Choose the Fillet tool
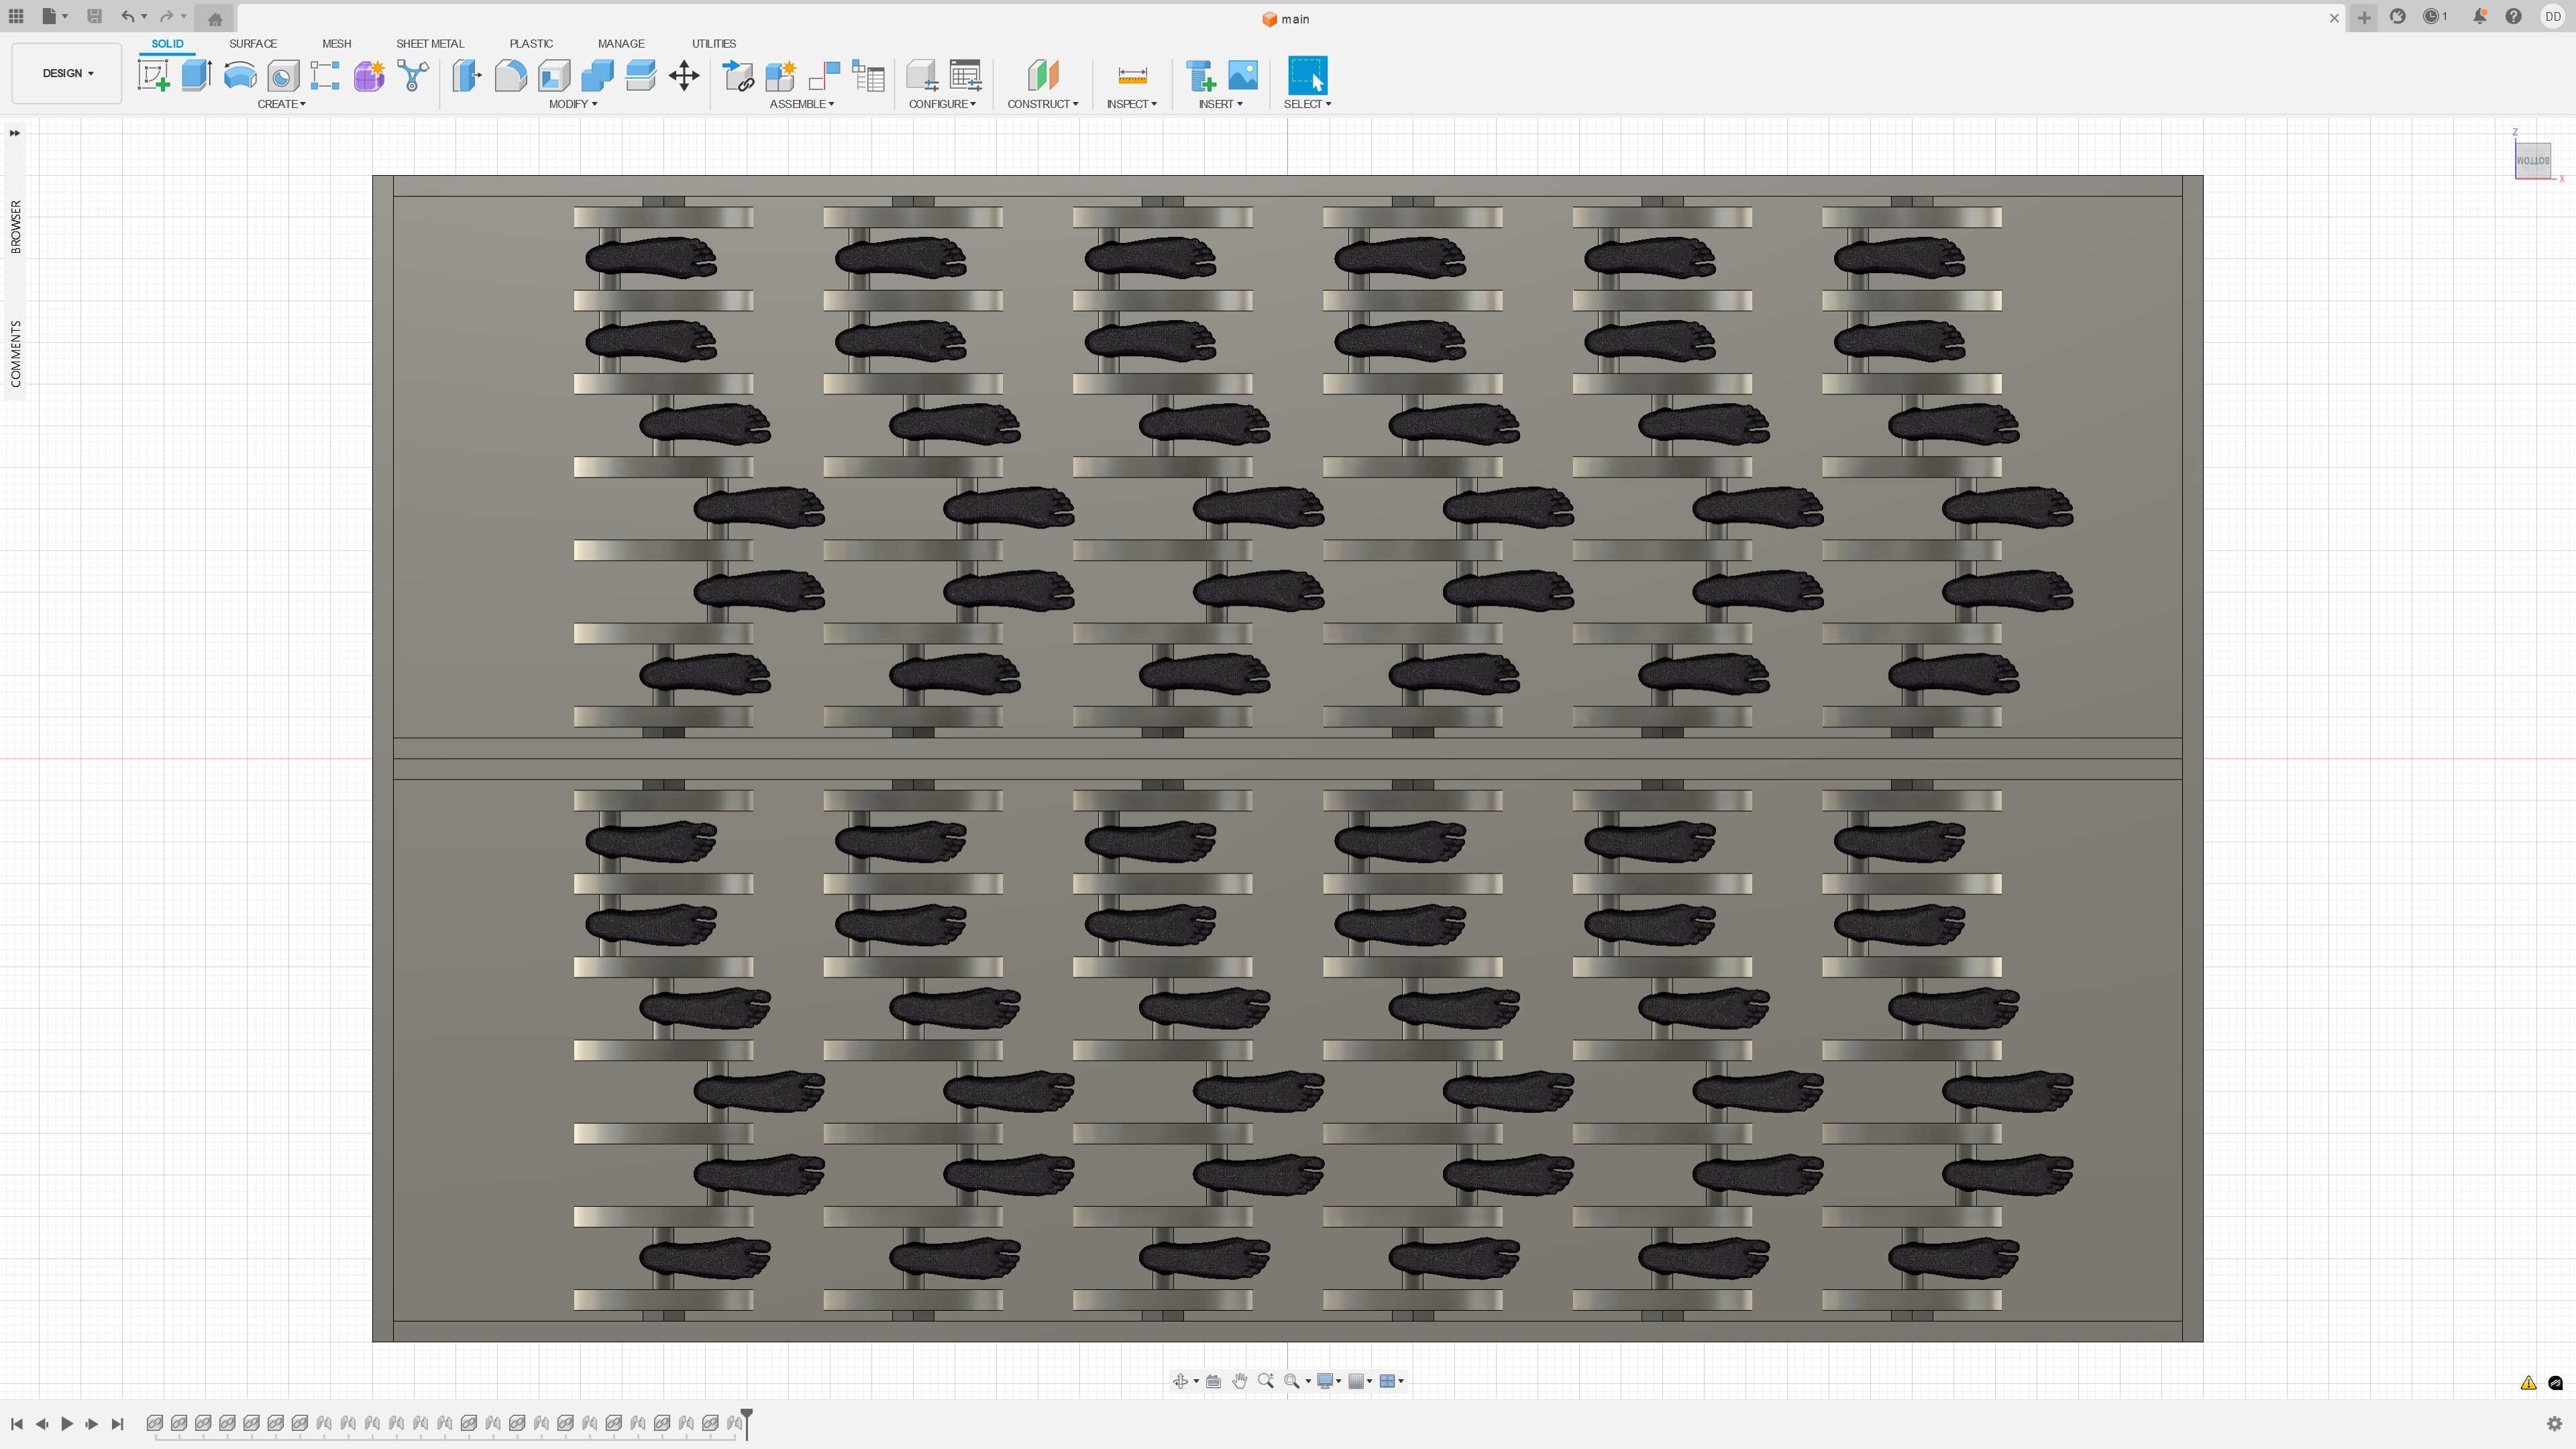 (510, 76)
